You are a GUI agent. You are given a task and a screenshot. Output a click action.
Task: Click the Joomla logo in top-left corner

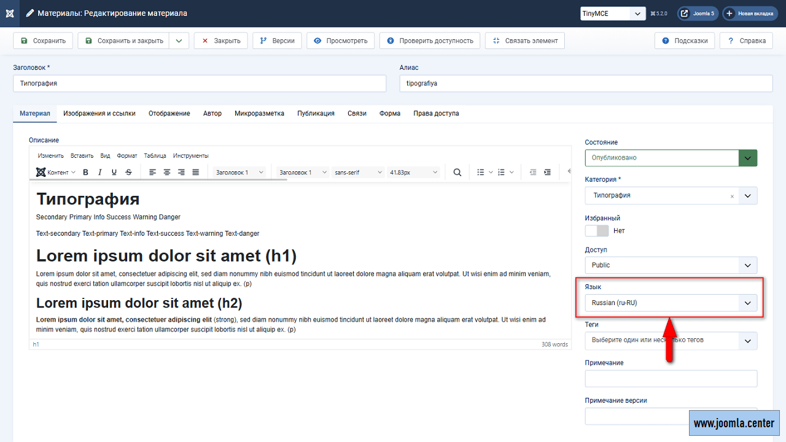click(10, 13)
